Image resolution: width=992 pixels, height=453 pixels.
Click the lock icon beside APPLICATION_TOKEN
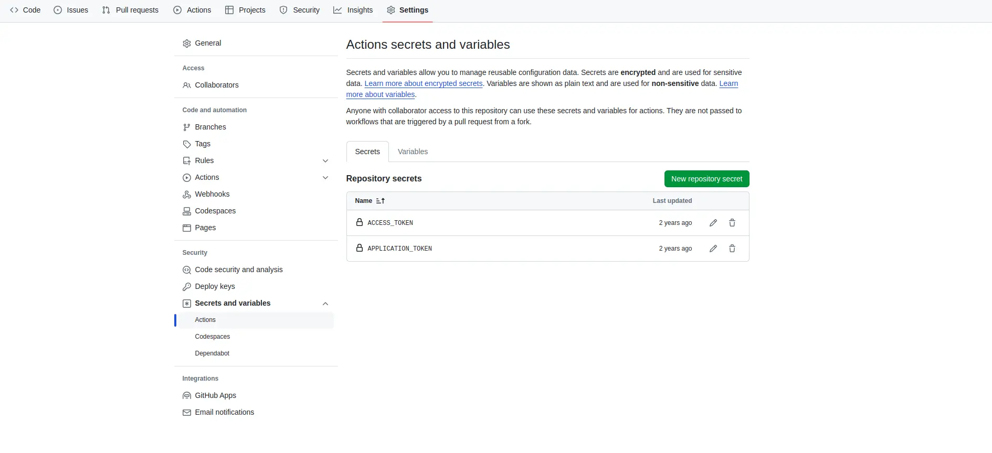pos(360,248)
